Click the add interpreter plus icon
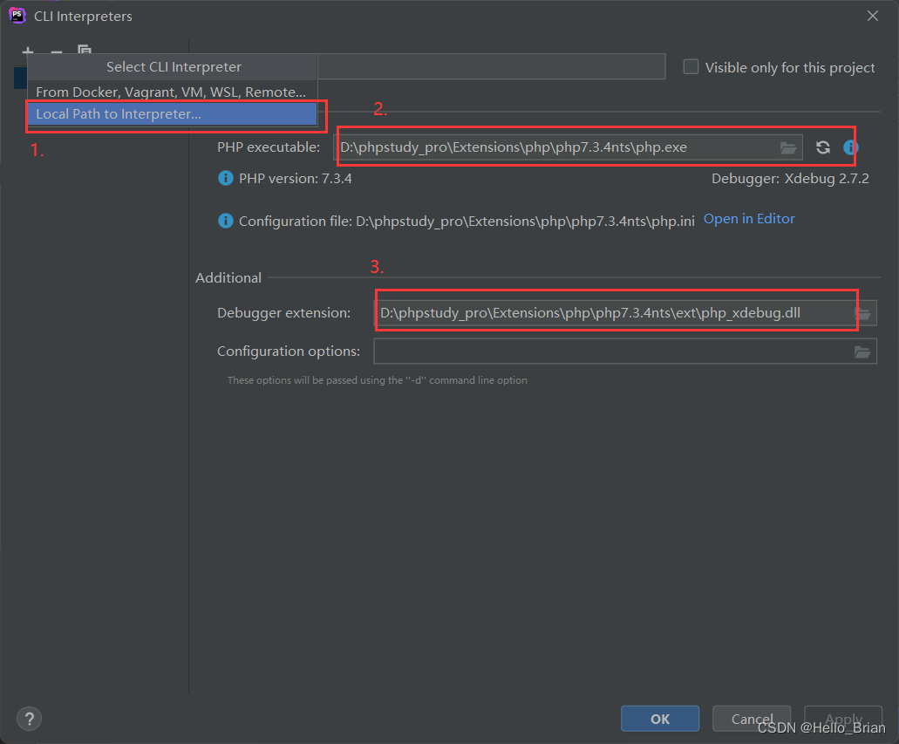Viewport: 899px width, 744px height. click(x=28, y=51)
